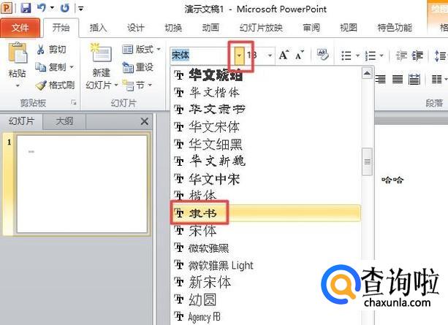The image size is (448, 325).
Task: Open the 新建幻灯片 dropdown arrow
Action: pos(116,85)
